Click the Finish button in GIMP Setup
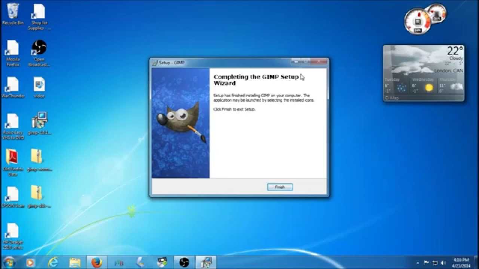 280,187
